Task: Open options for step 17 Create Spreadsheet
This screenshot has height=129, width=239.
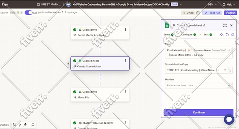Action: coord(125,61)
